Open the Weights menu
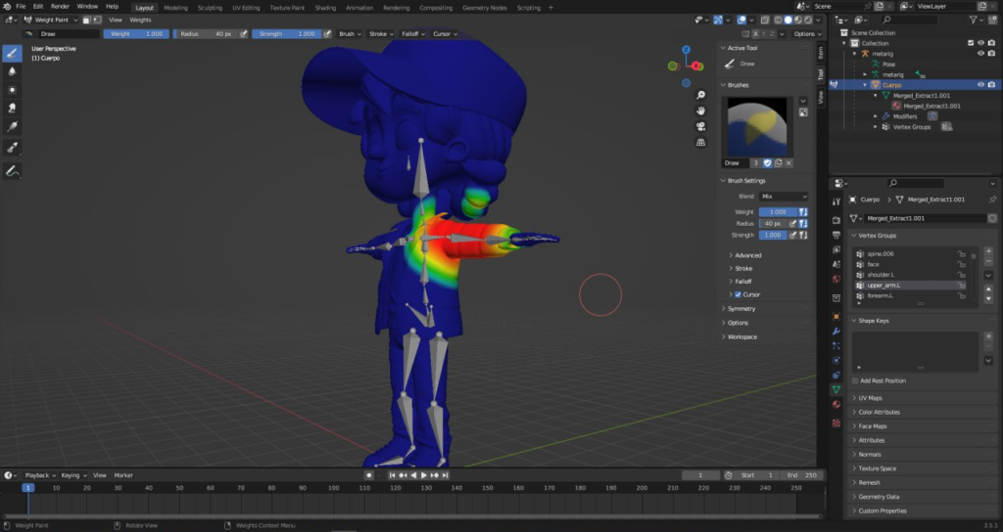 point(140,20)
